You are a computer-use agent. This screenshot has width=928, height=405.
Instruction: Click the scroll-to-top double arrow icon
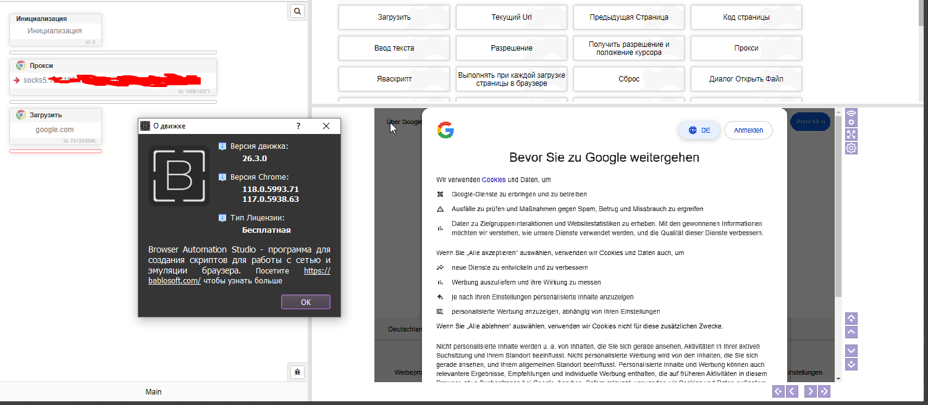pyautogui.click(x=851, y=319)
